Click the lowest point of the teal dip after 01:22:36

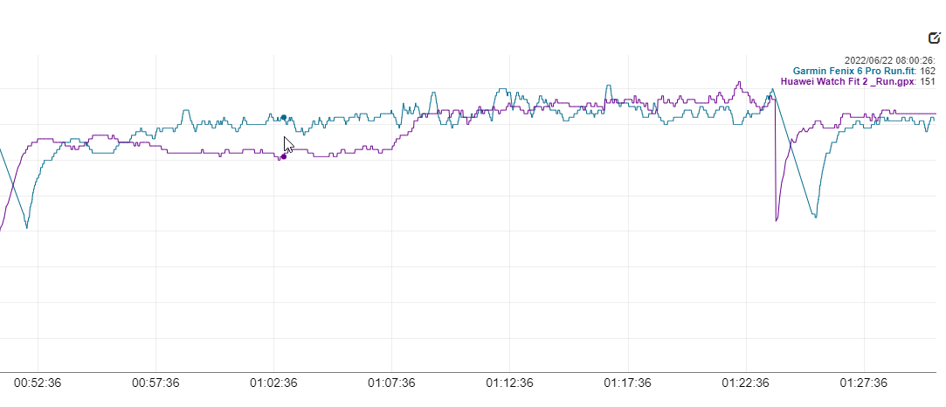click(x=816, y=217)
